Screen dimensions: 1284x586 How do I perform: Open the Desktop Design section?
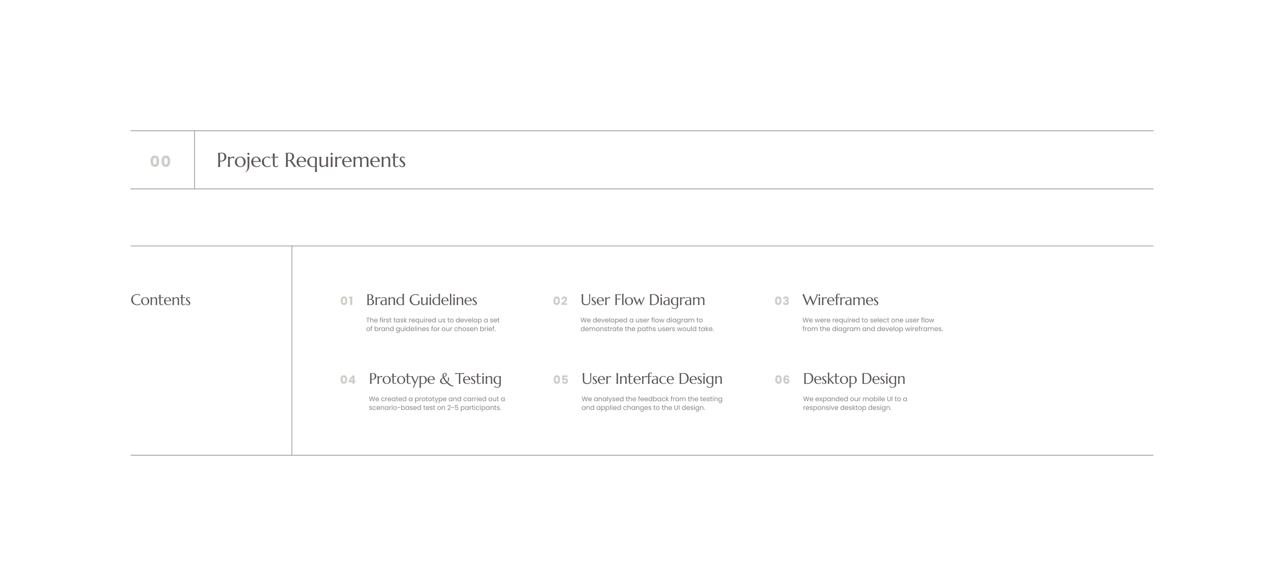[x=854, y=379]
